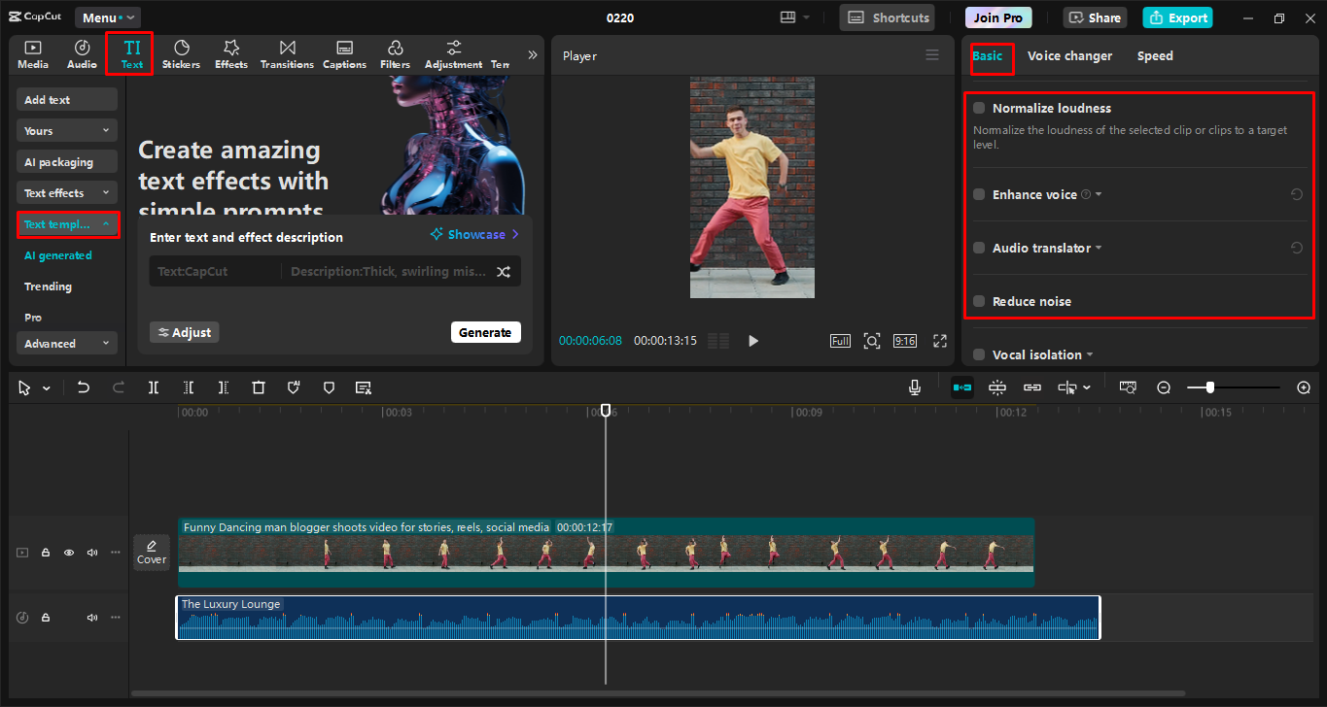Screen dimensions: 1327x707
Task: Shuffle the text effect description prompt
Action: 504,272
